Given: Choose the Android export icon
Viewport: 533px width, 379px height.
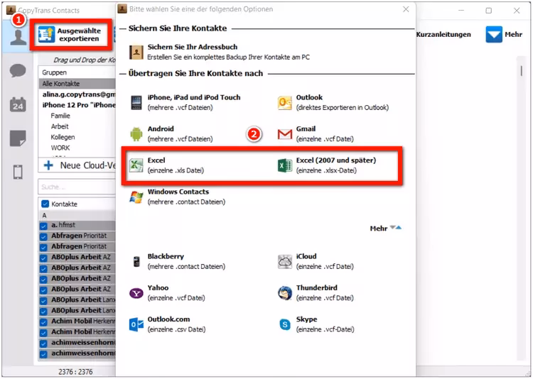Looking at the screenshot, I should pyautogui.click(x=136, y=134).
